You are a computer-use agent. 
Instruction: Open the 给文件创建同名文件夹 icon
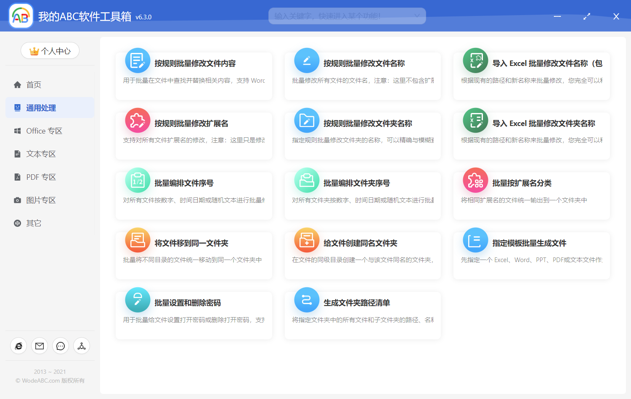(x=307, y=240)
